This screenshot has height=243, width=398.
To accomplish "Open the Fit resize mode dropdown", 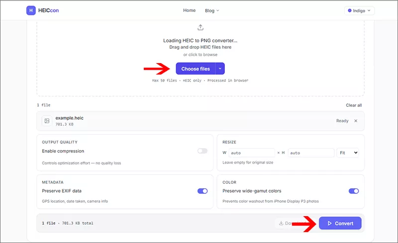I will (348, 153).
